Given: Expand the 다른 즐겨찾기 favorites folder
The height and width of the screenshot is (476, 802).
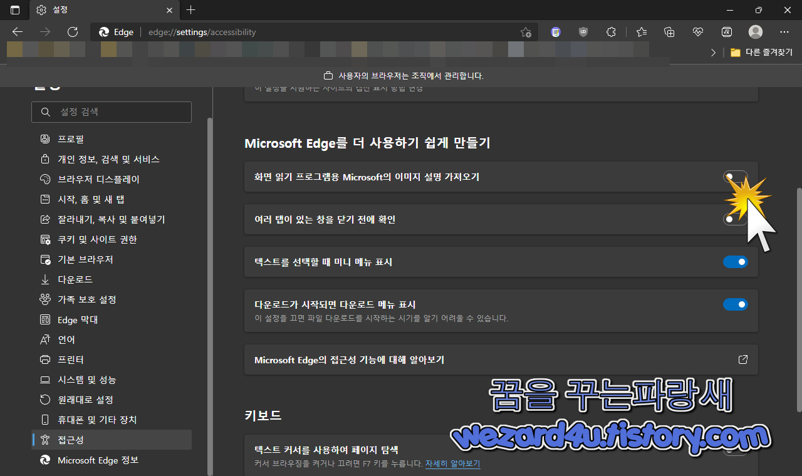Looking at the screenshot, I should (x=761, y=53).
